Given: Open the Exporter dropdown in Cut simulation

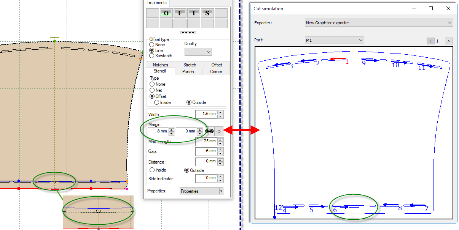Looking at the screenshot, I should [x=379, y=23].
